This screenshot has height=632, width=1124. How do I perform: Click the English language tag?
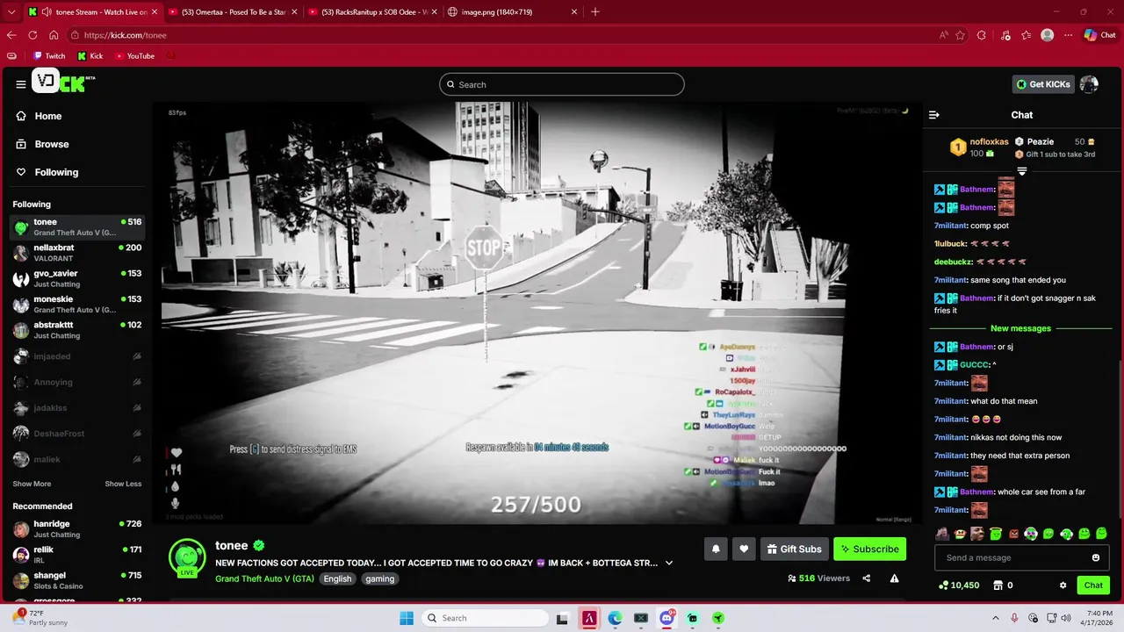(337, 578)
